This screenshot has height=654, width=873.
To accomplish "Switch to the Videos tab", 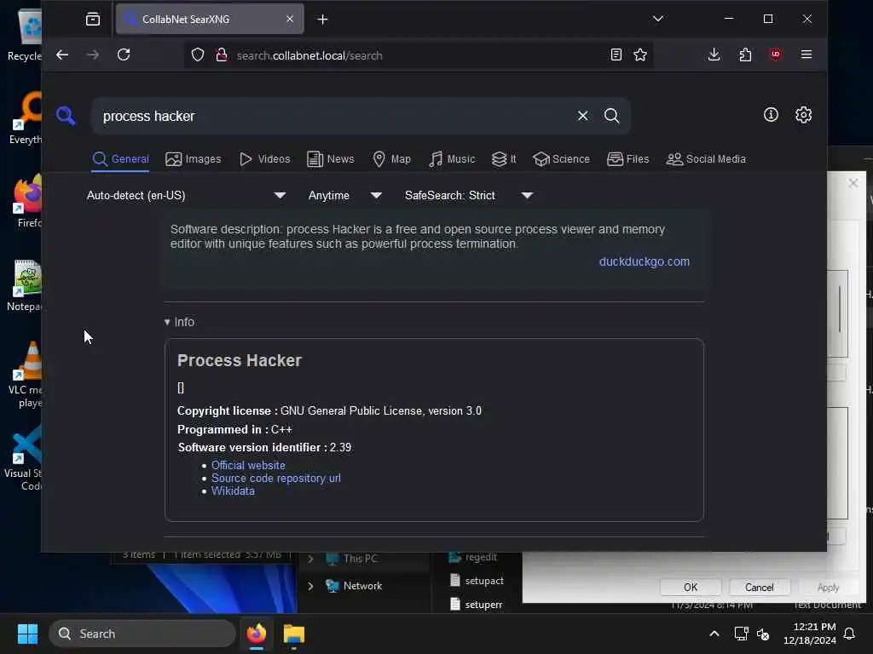I will coord(264,159).
